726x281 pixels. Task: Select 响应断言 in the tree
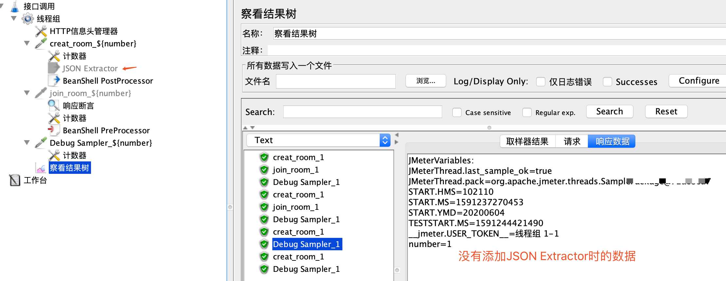click(x=79, y=106)
